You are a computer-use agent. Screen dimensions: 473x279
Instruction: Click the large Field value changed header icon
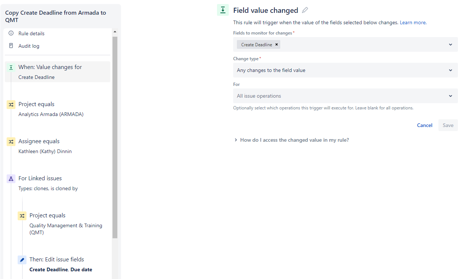pos(223,10)
